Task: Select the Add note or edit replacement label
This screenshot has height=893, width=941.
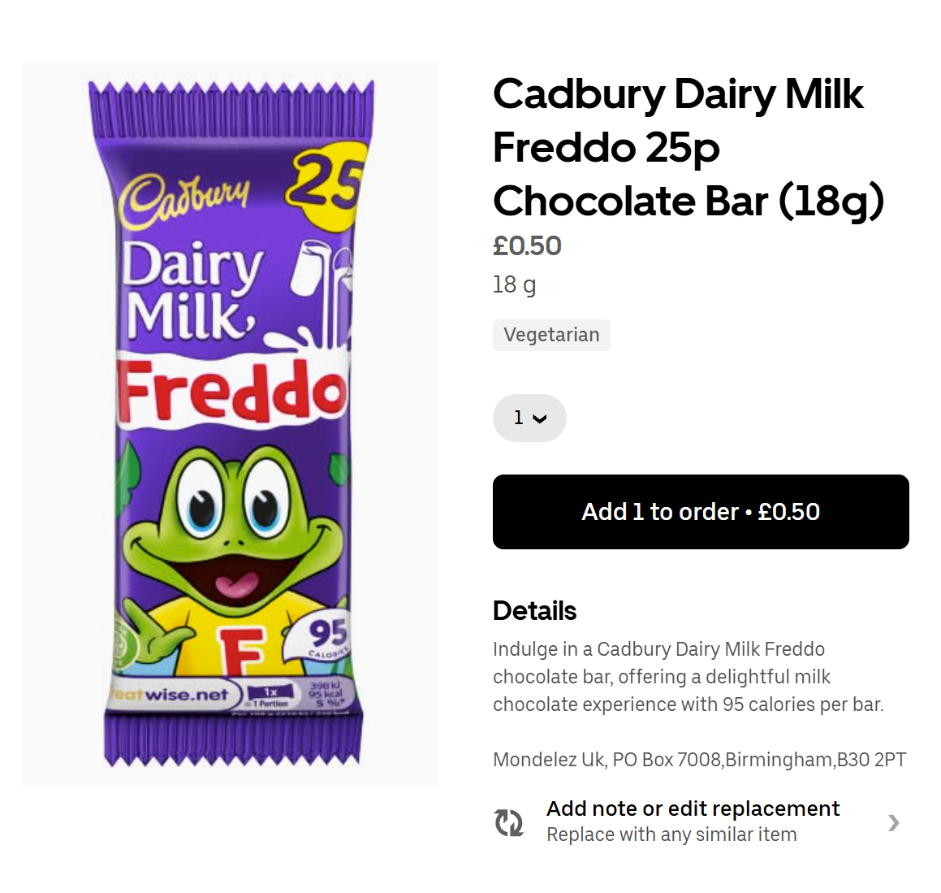Action: click(x=693, y=808)
